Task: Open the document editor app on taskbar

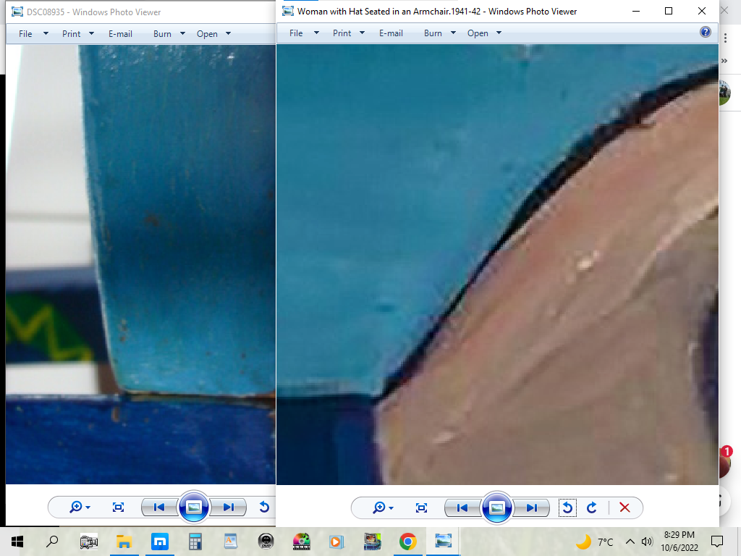Action: click(x=231, y=542)
